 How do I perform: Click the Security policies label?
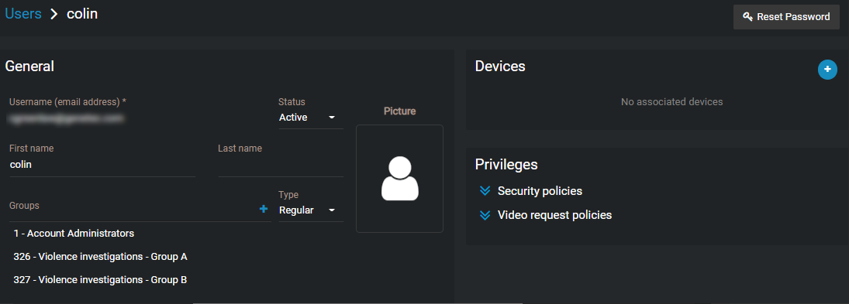pos(540,191)
